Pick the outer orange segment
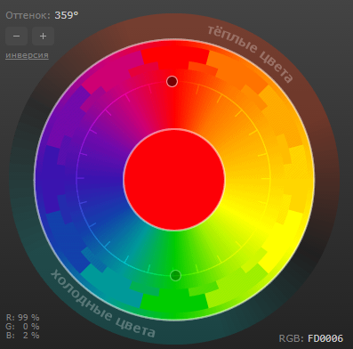Screen dimensions: 353x349 pos(237,71)
